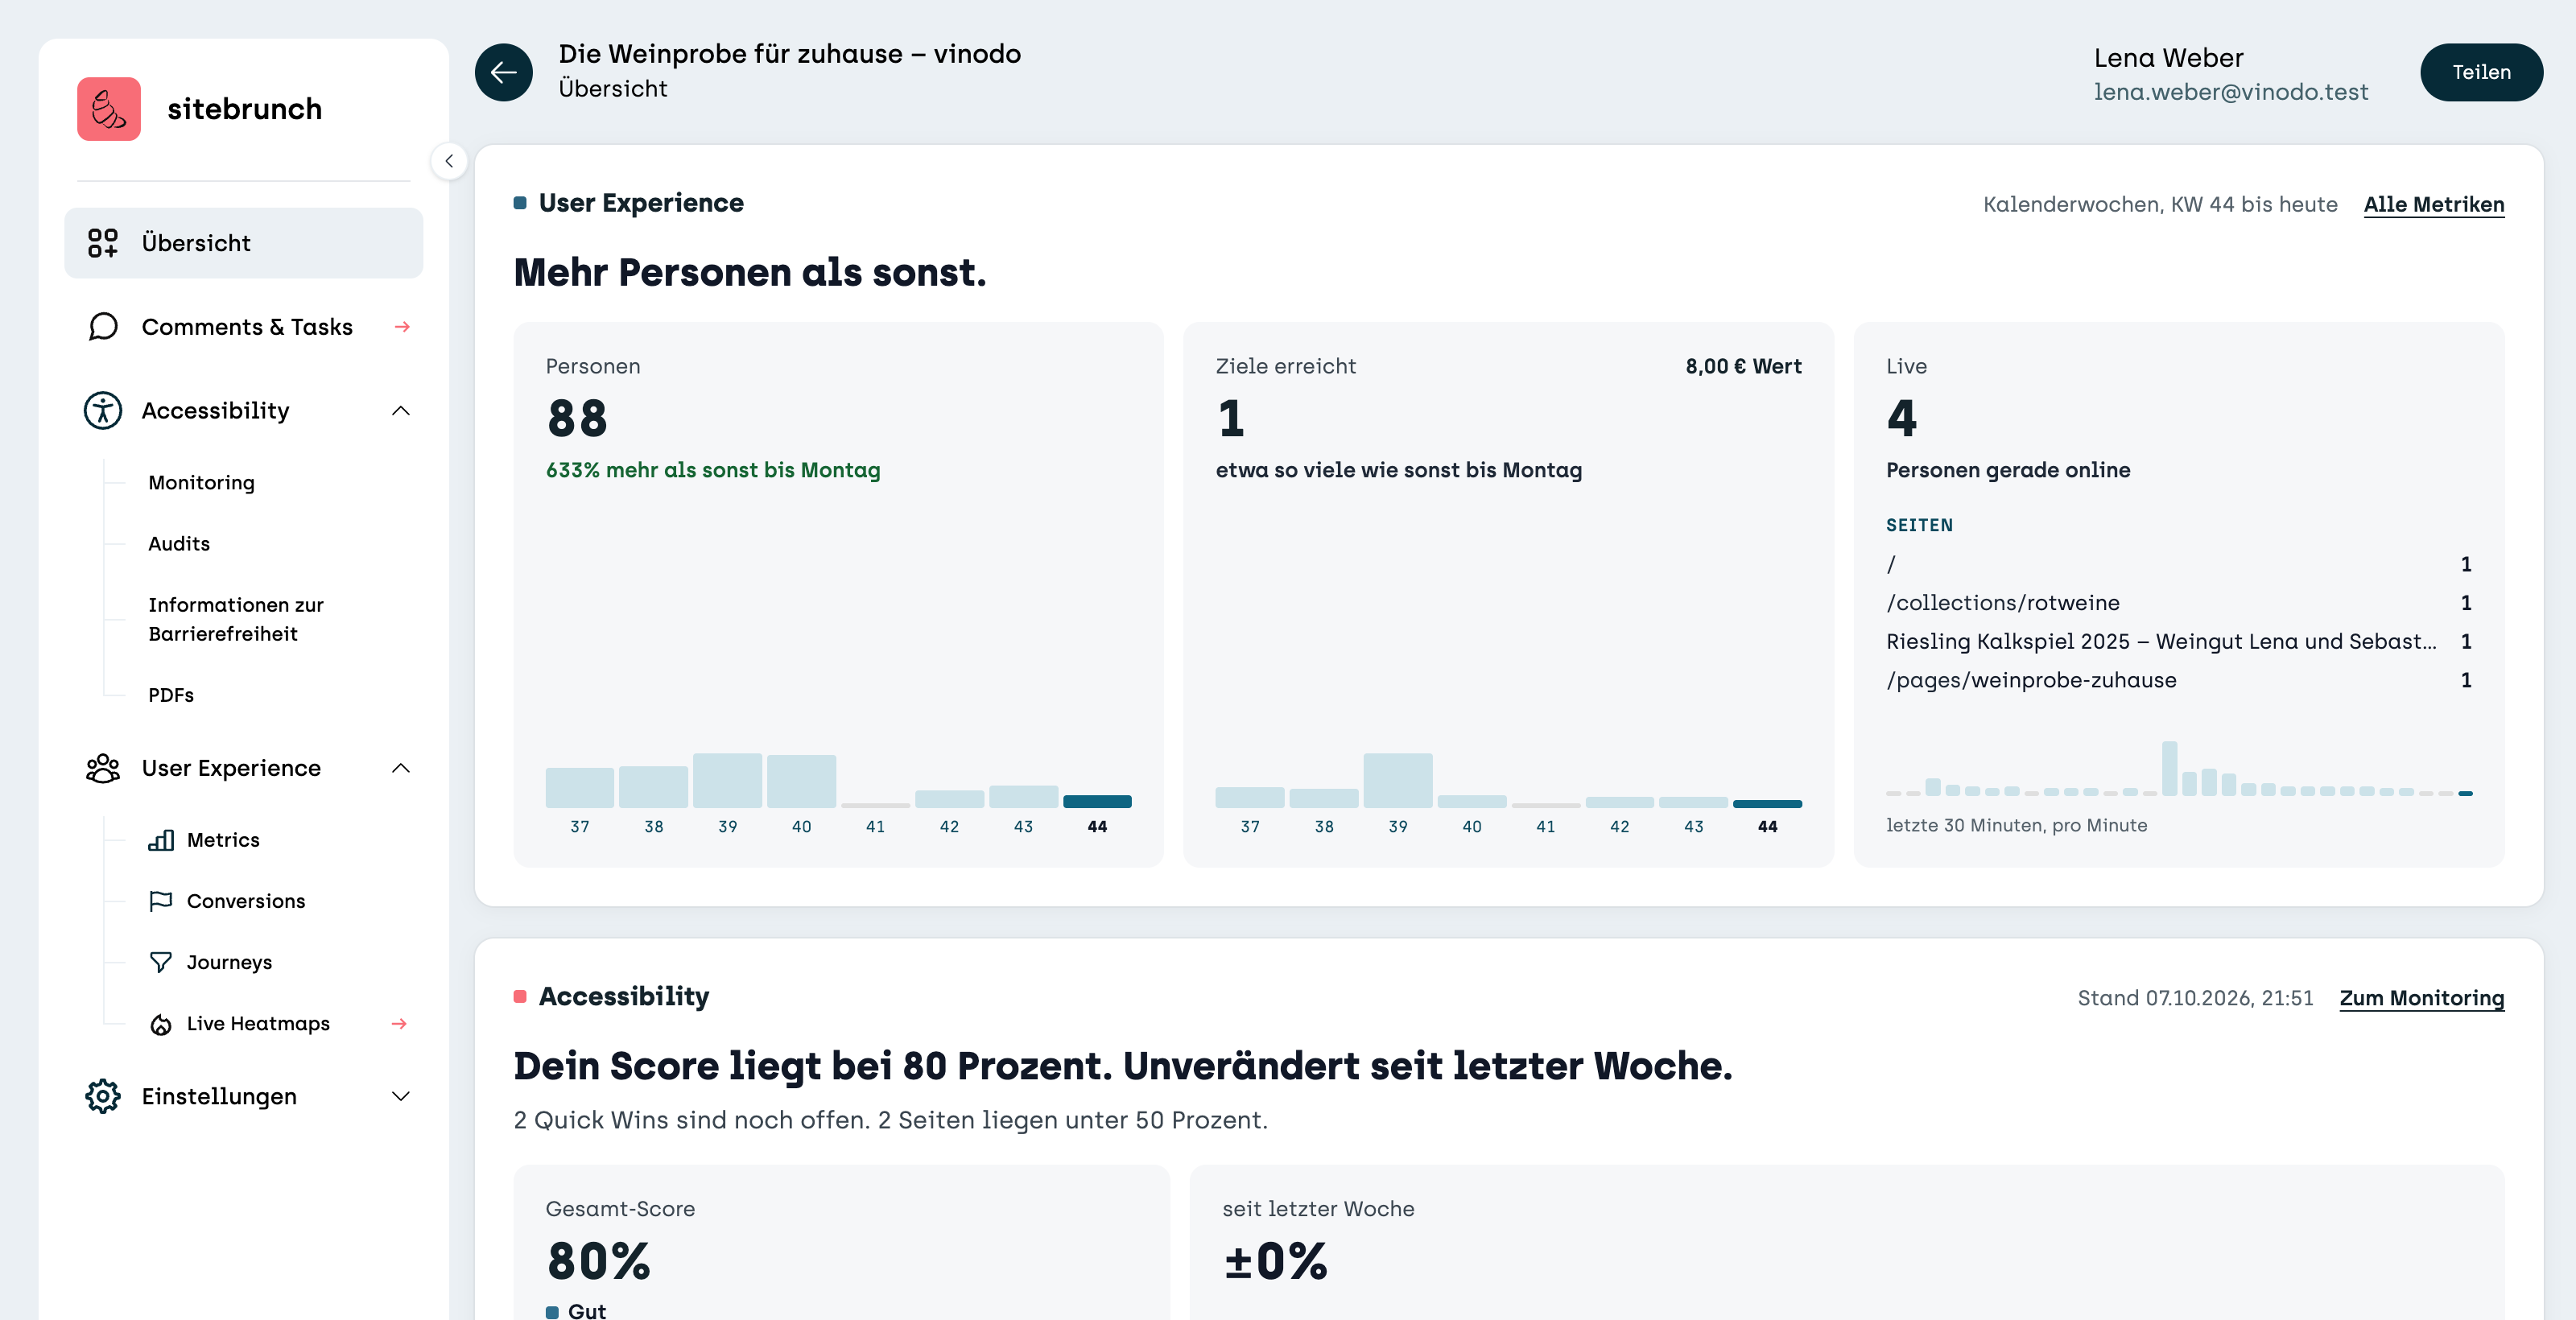
Task: Click the Übersicht grid icon
Action: (x=102, y=243)
